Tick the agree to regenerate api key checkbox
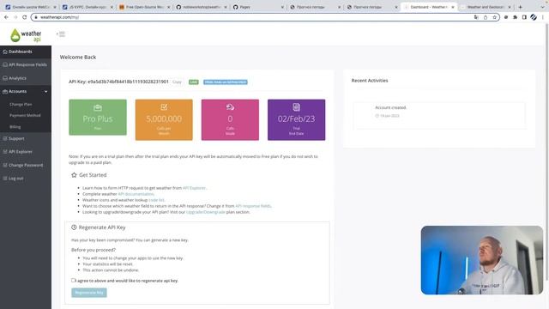This screenshot has width=549, height=309. [x=73, y=281]
